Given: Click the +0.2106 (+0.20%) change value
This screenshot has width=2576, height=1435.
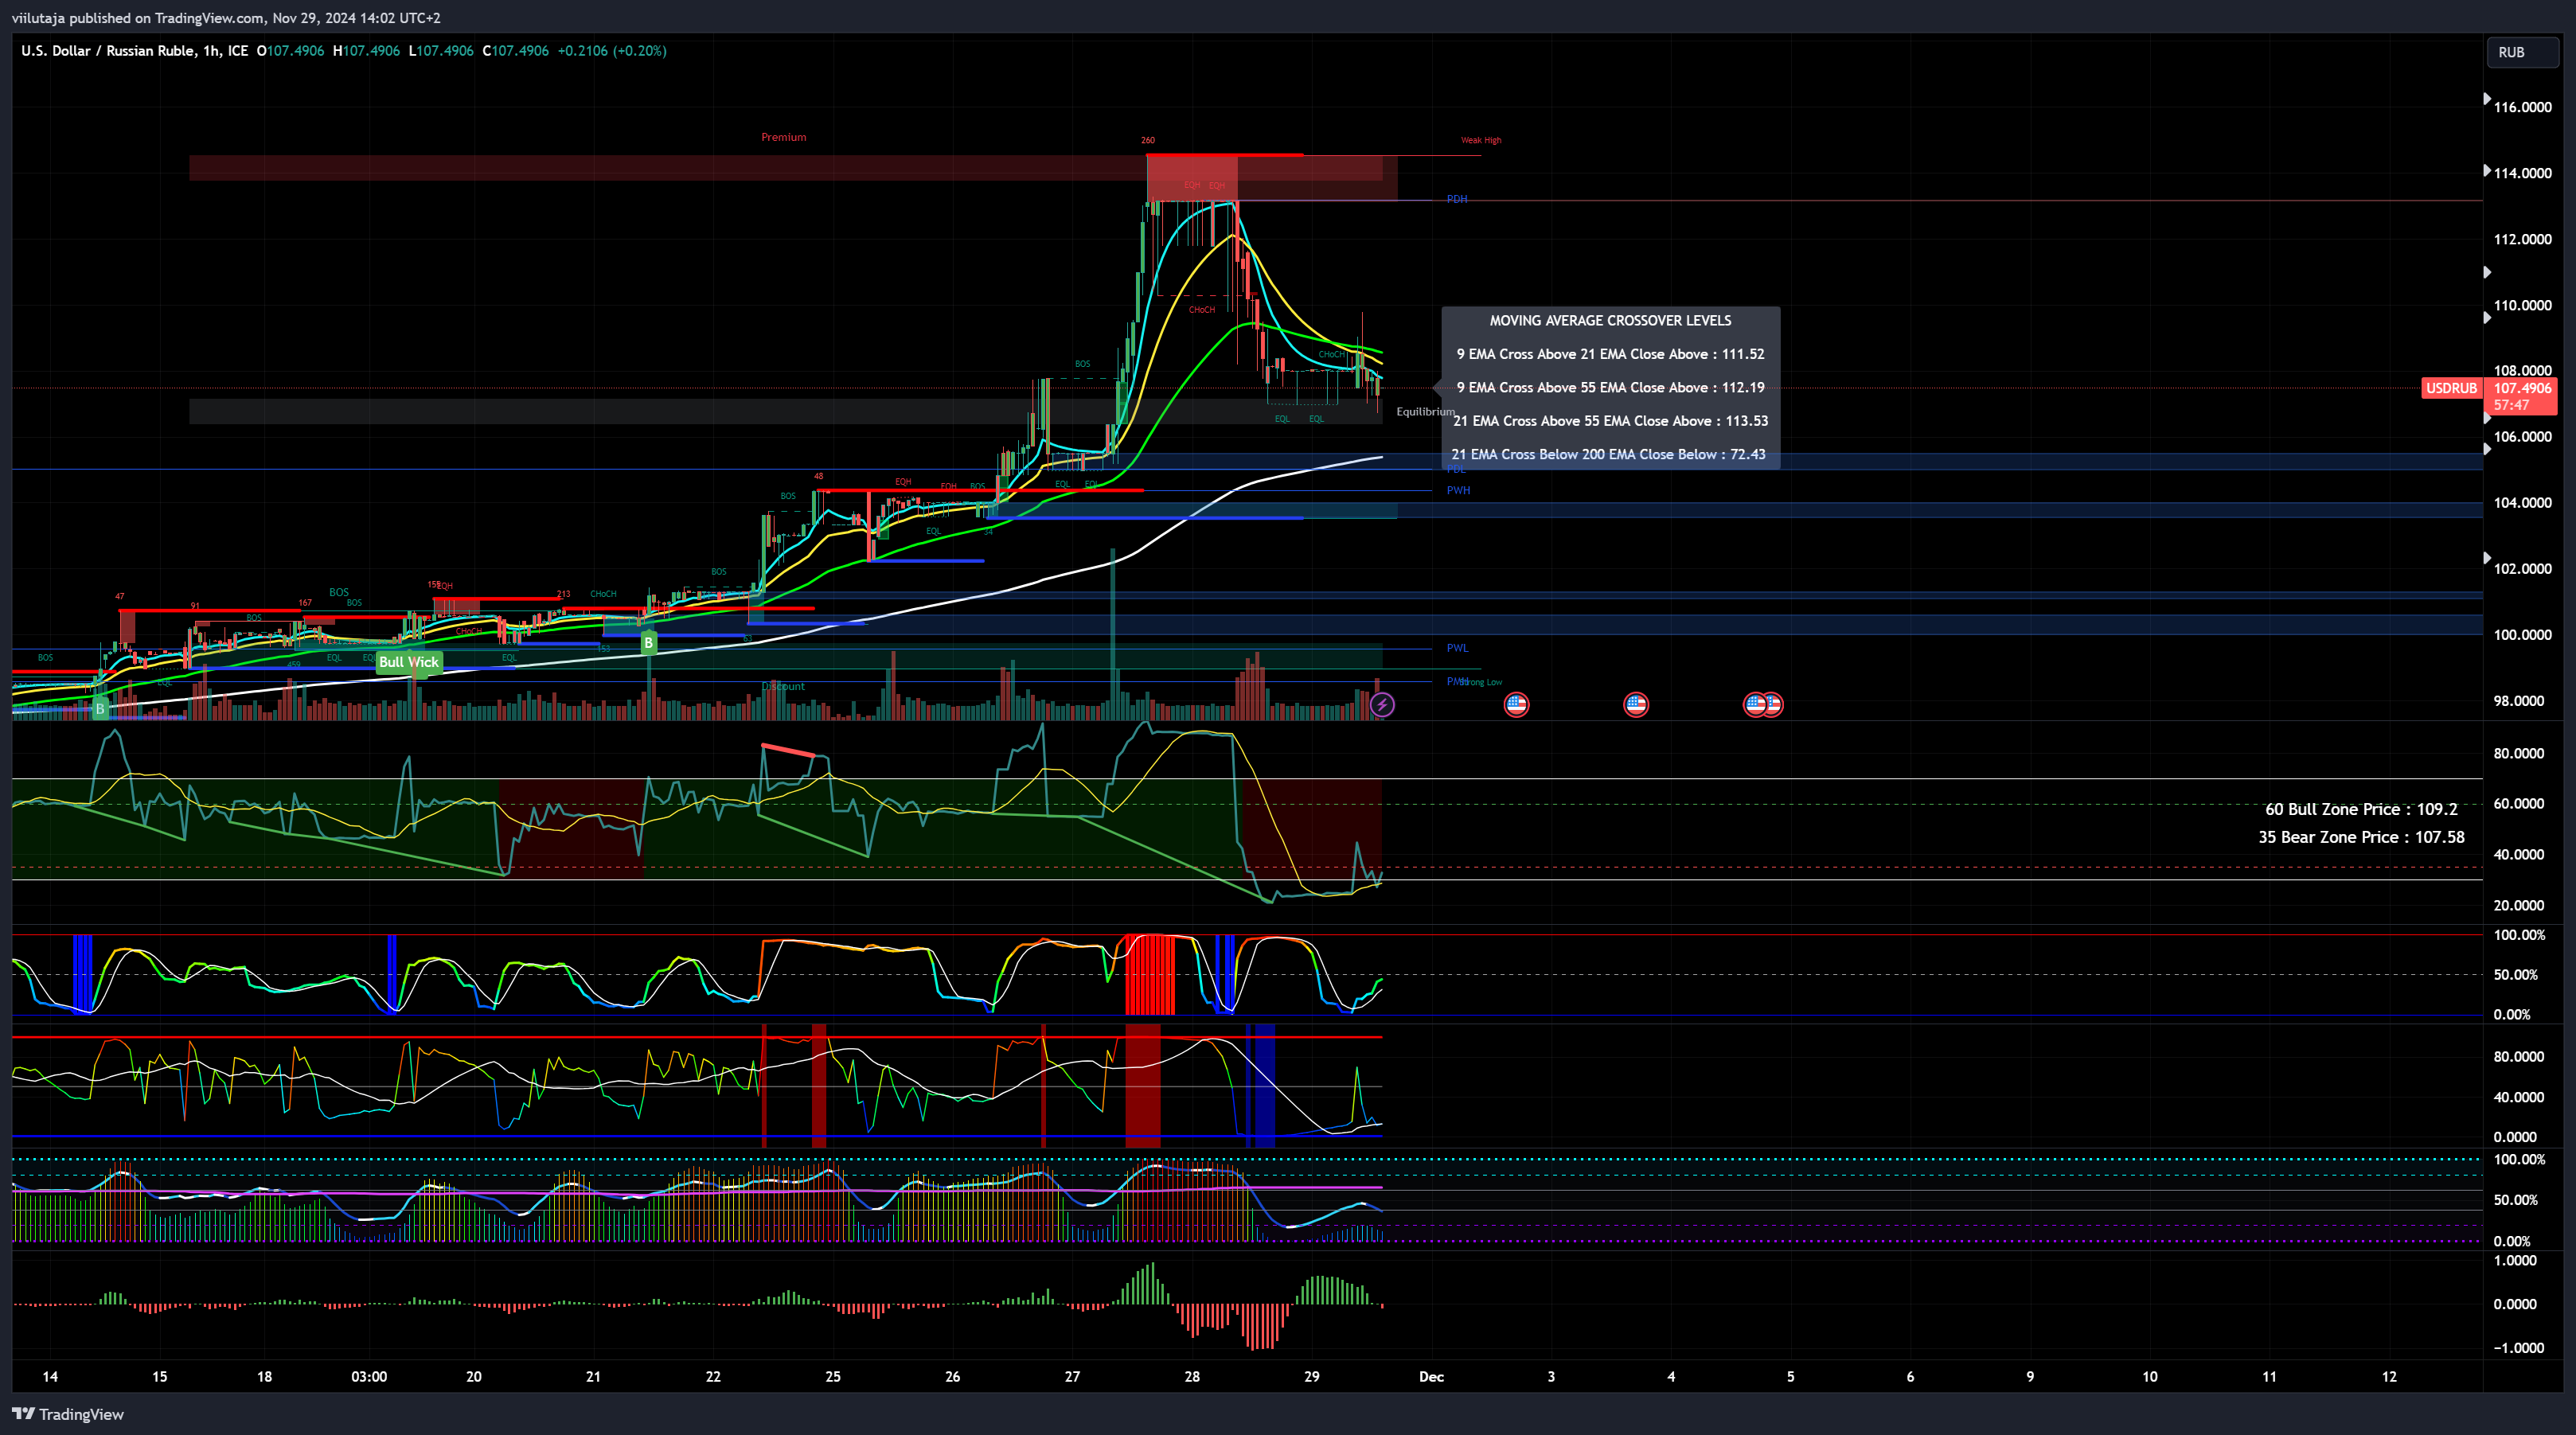Looking at the screenshot, I should pyautogui.click(x=612, y=51).
